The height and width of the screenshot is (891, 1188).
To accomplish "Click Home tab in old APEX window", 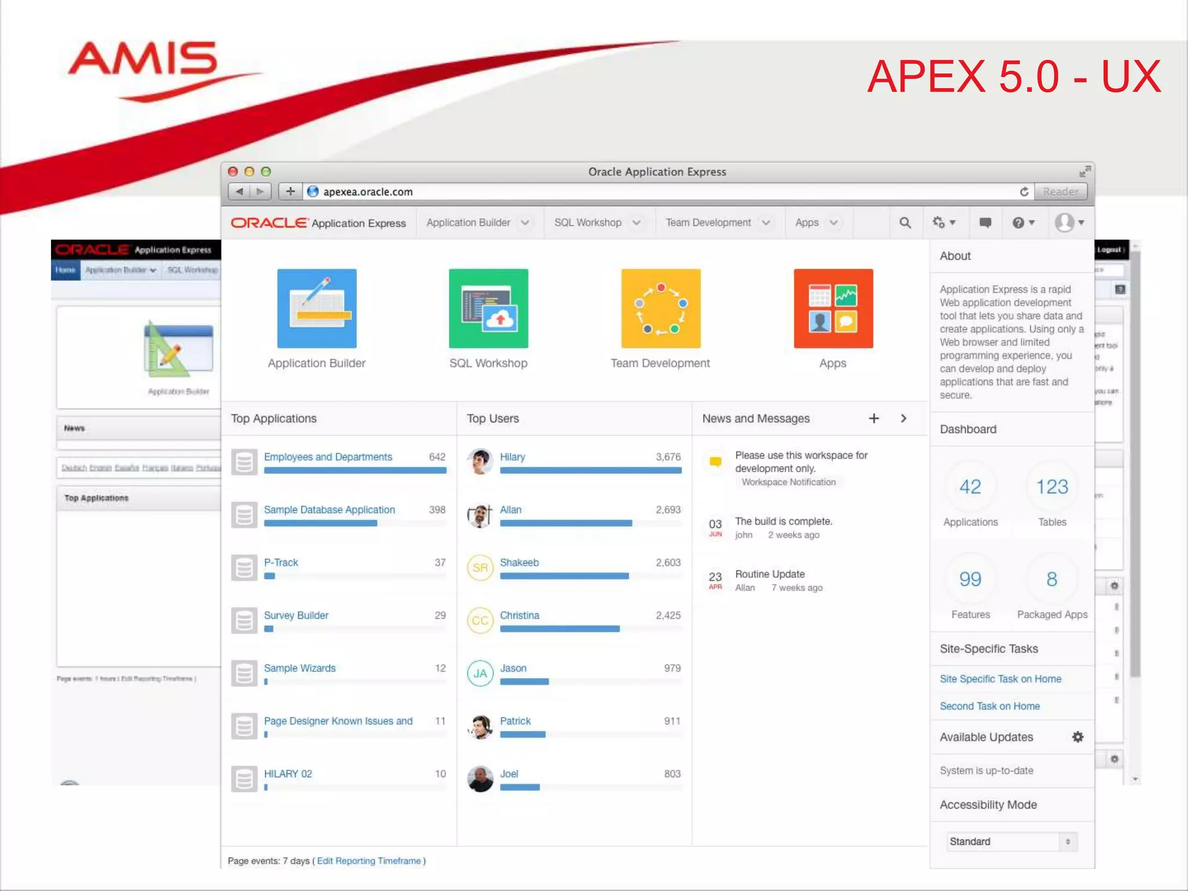I will point(66,270).
